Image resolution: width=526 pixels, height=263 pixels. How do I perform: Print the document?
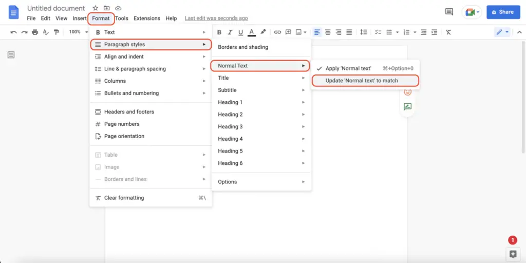(35, 32)
